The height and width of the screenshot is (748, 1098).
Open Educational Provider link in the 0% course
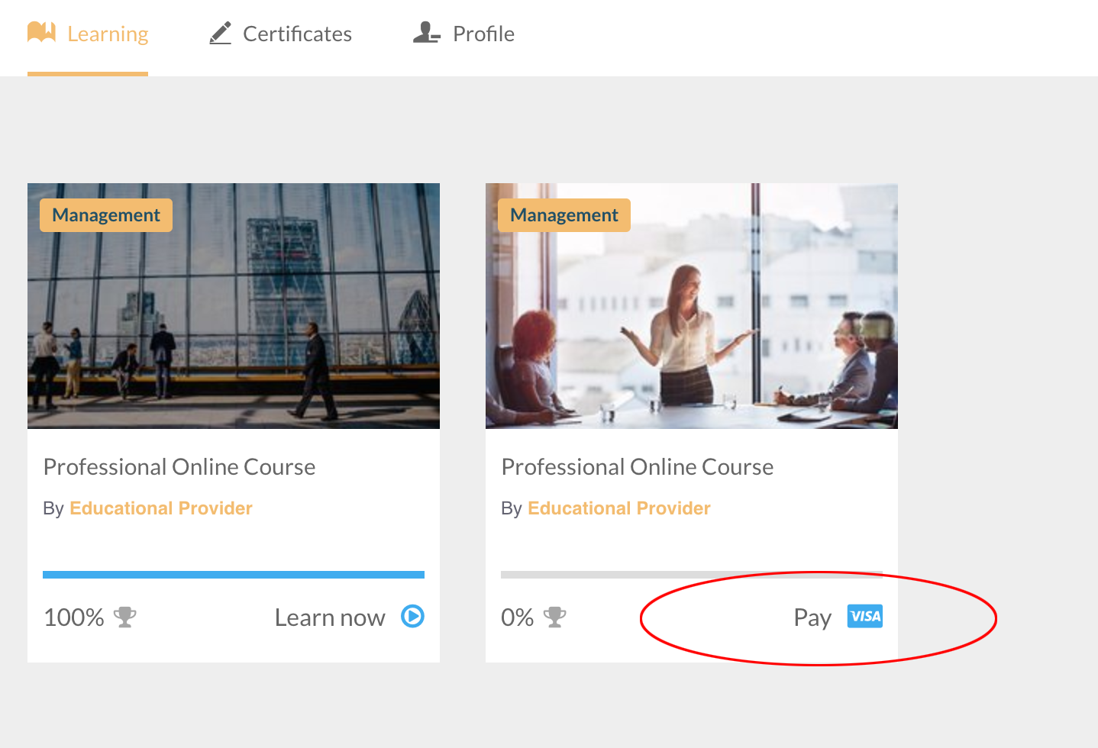[x=619, y=508]
